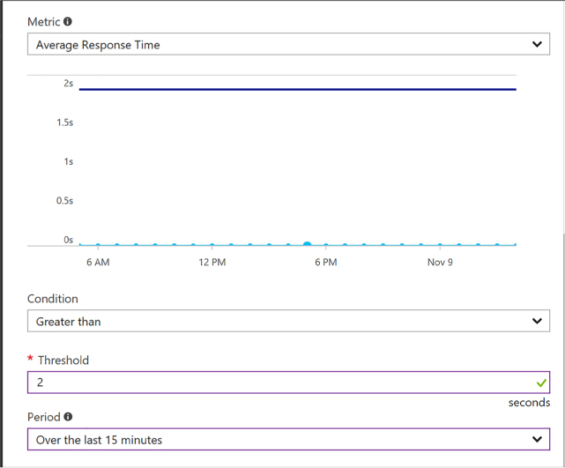Click into the Threshold input showing 2
Viewport: 565px width, 468px height.
288,383
